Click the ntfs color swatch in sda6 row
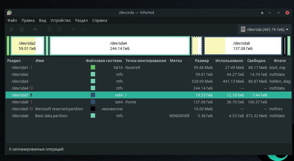This screenshot has height=161, width=294. point(93,116)
